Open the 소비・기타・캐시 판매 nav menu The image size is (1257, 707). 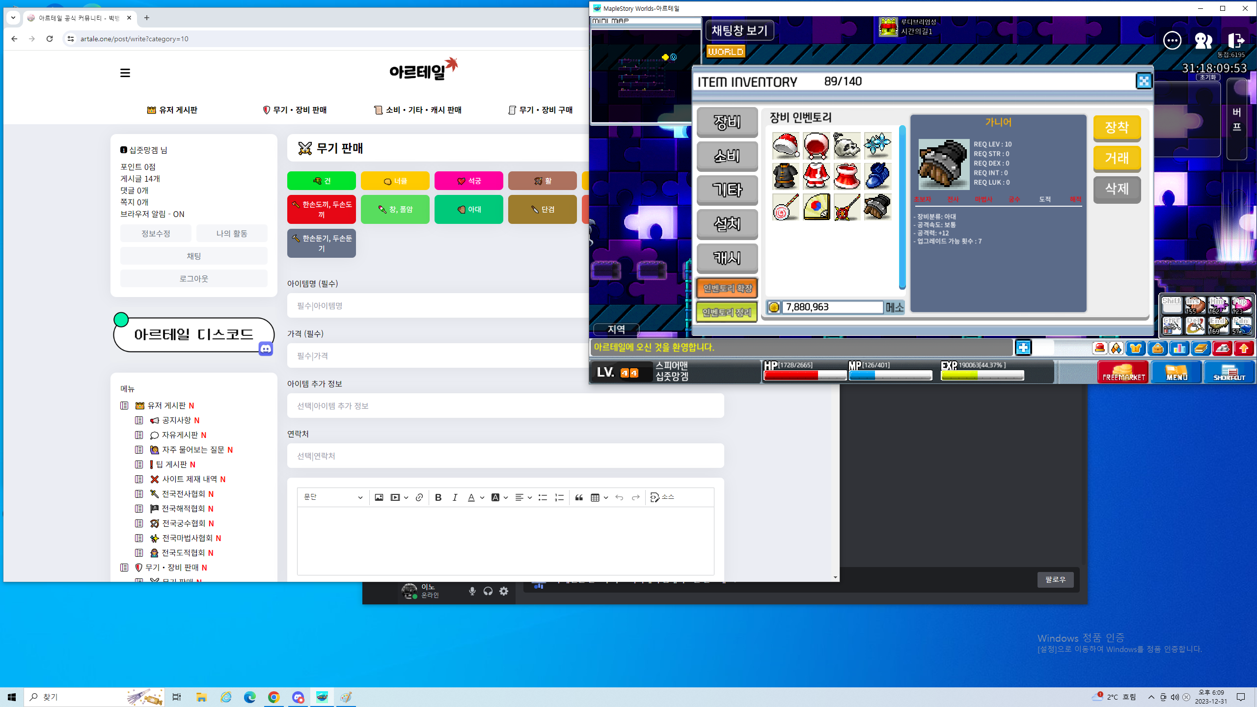point(418,110)
